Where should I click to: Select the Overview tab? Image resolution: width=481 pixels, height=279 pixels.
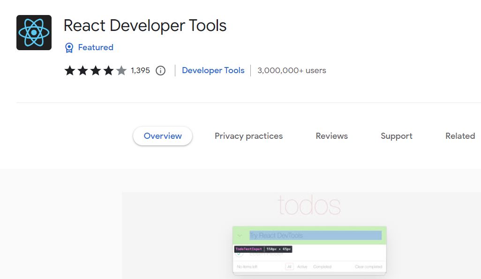click(x=163, y=136)
